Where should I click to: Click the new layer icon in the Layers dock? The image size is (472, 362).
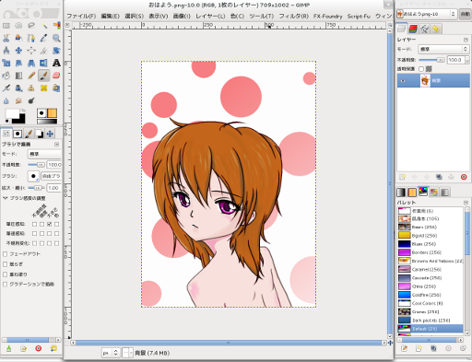point(402,177)
